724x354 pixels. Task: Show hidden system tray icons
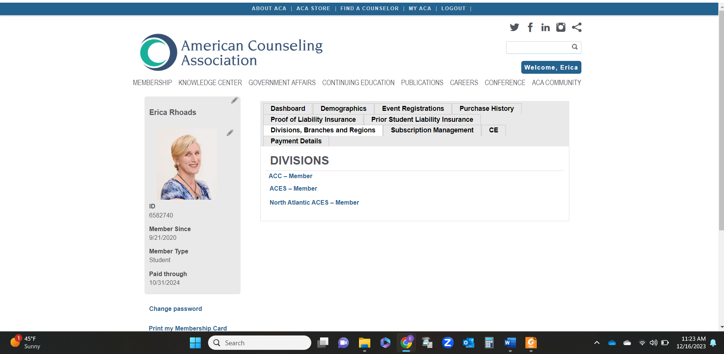(597, 343)
